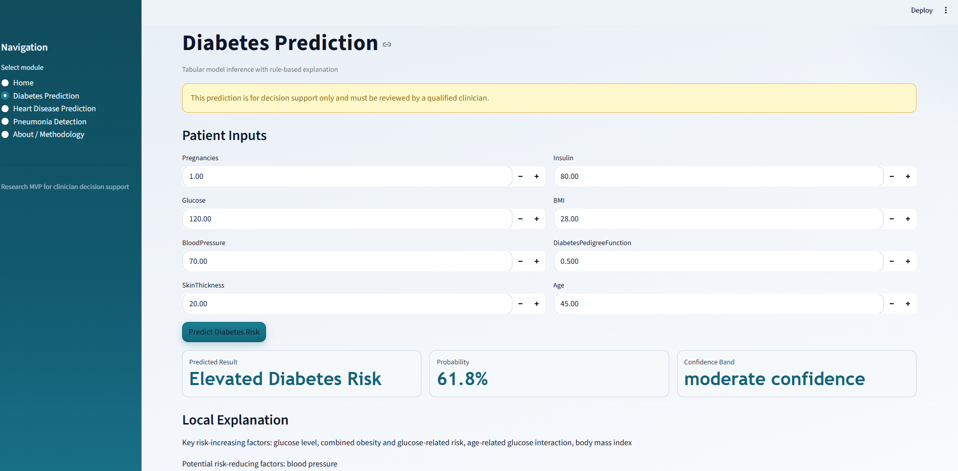Viewport: 958px width, 471px height.
Task: Focus the Glucose input field
Action: pos(347,219)
